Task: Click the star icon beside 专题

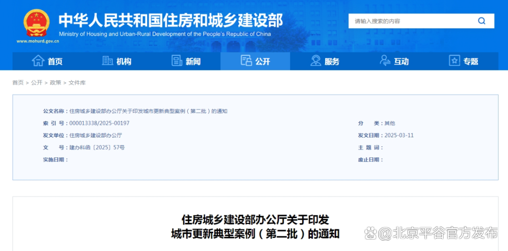Action: 454,61
